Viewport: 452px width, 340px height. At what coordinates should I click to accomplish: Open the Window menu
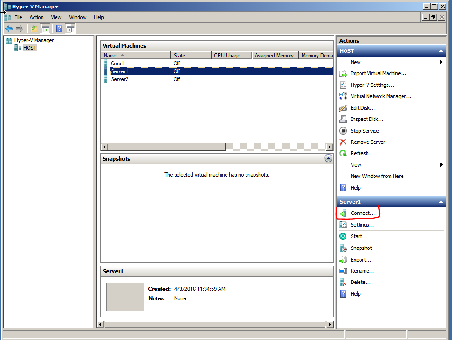(78, 17)
